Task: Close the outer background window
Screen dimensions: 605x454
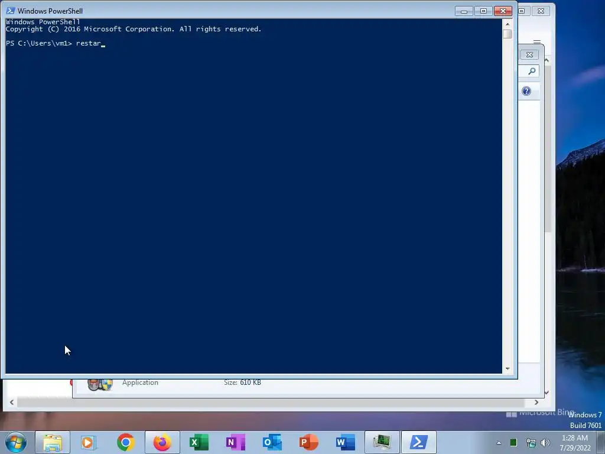Action: pyautogui.click(x=541, y=11)
